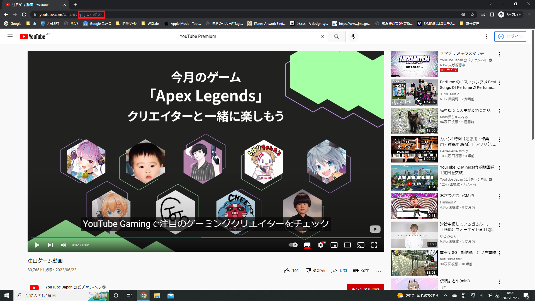Image resolution: width=535 pixels, height=301 pixels.
Task: Open options for おさつどきっCM 改 video
Action: click(x=500, y=196)
